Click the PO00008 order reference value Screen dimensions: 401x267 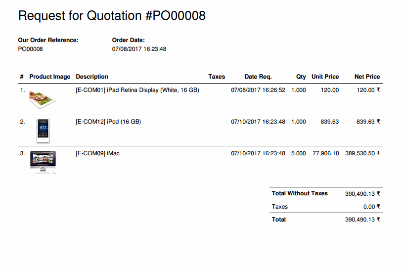click(x=31, y=49)
